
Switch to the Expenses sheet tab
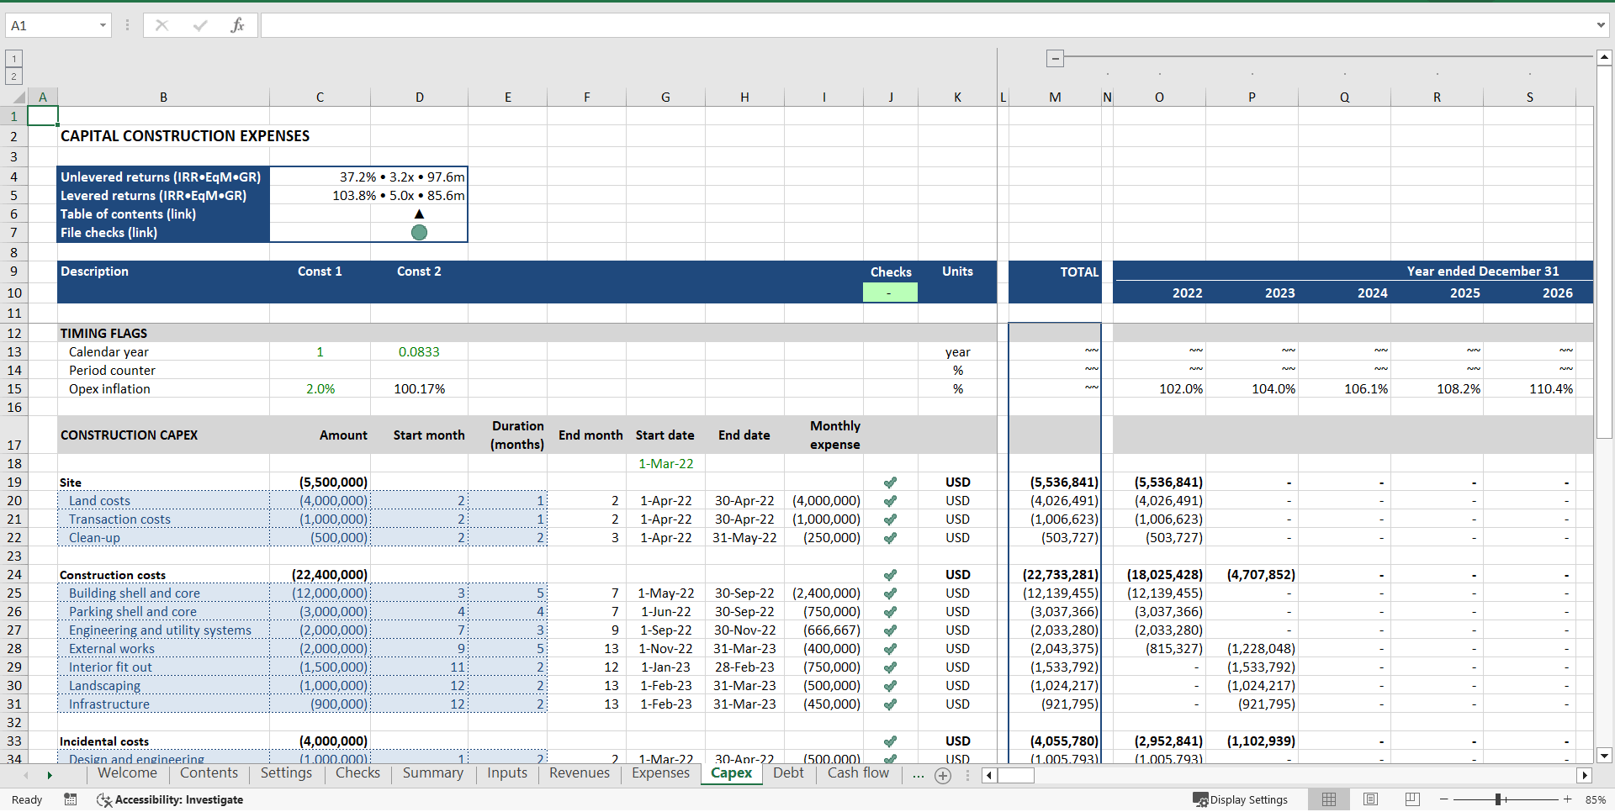point(660,773)
